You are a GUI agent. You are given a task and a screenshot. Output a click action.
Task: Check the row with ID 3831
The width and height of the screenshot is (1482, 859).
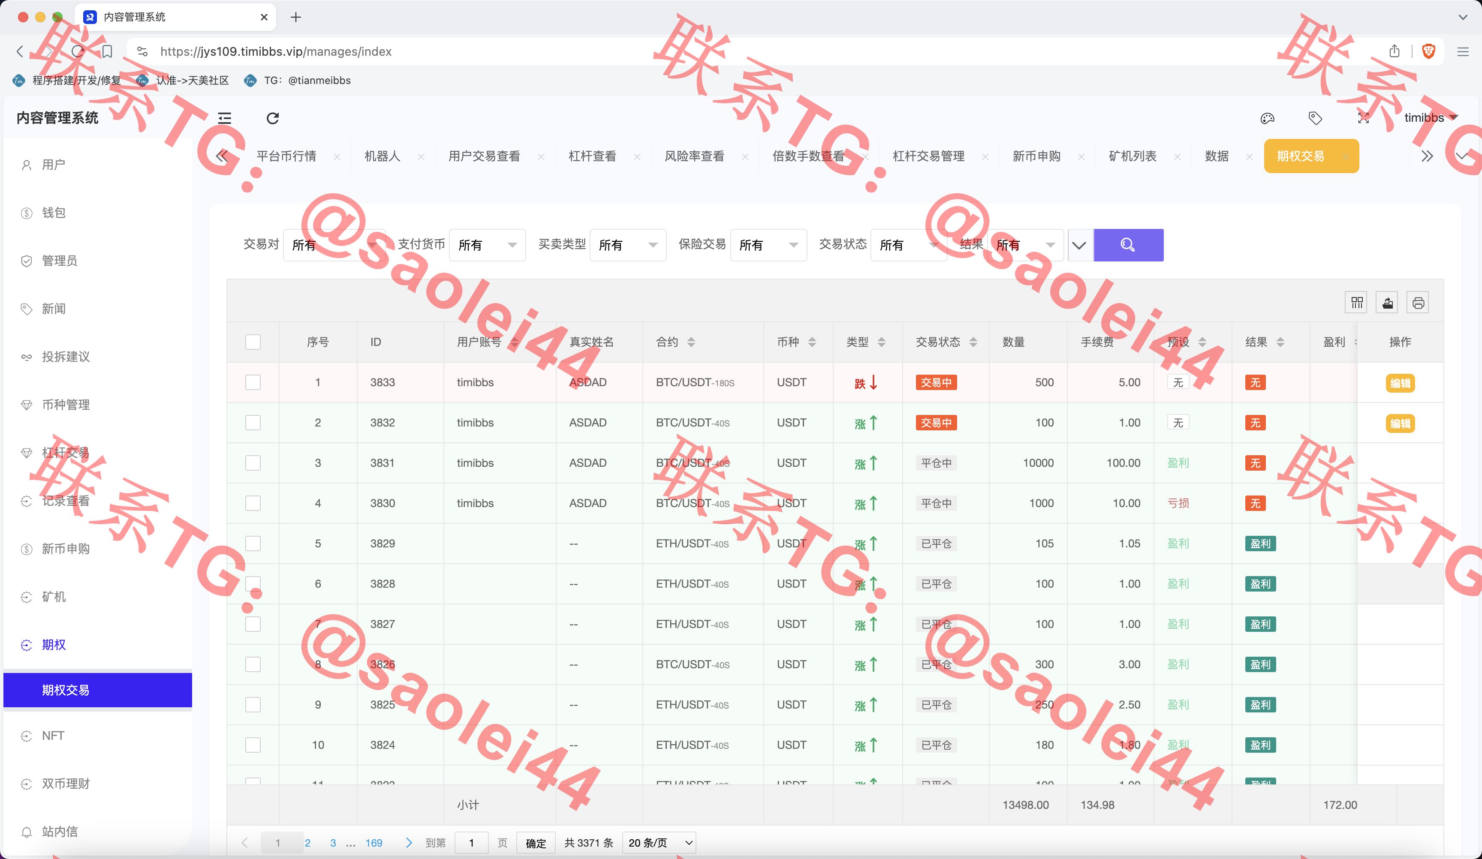253,463
